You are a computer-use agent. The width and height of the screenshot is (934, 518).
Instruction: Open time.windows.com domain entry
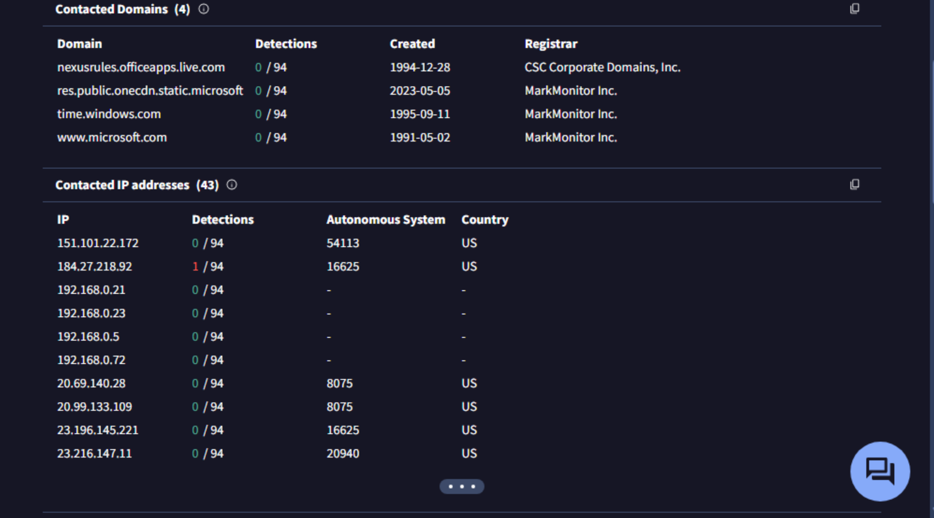click(x=109, y=114)
